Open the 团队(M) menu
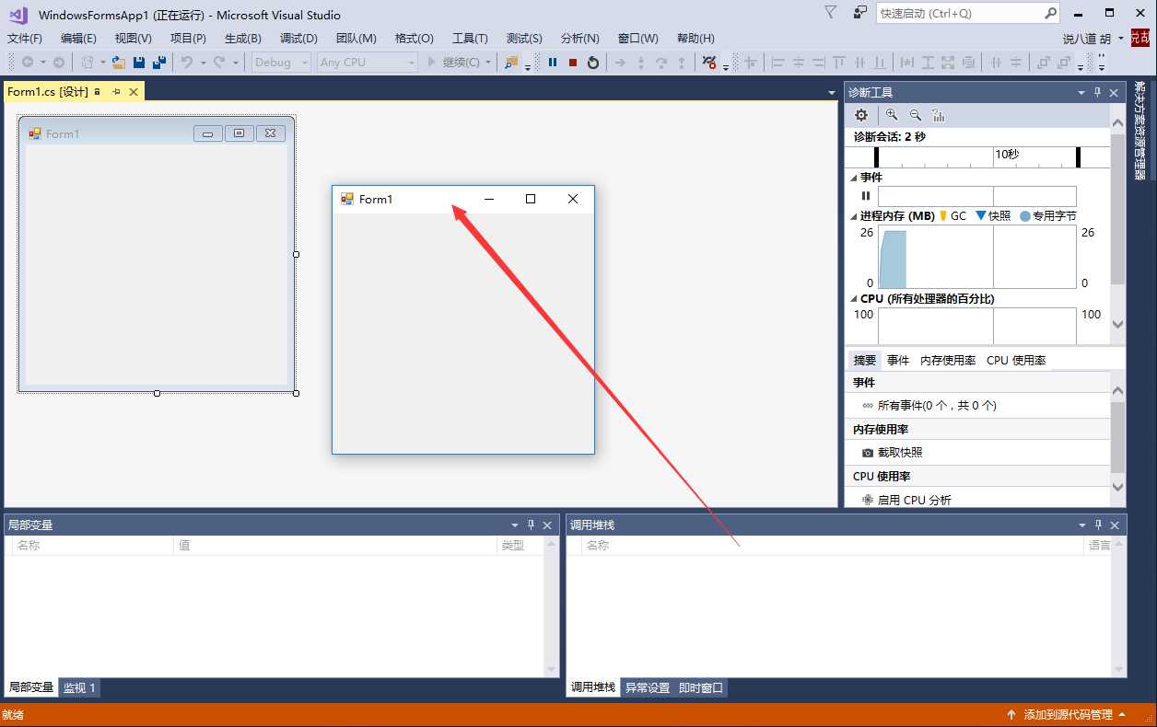 coord(356,39)
